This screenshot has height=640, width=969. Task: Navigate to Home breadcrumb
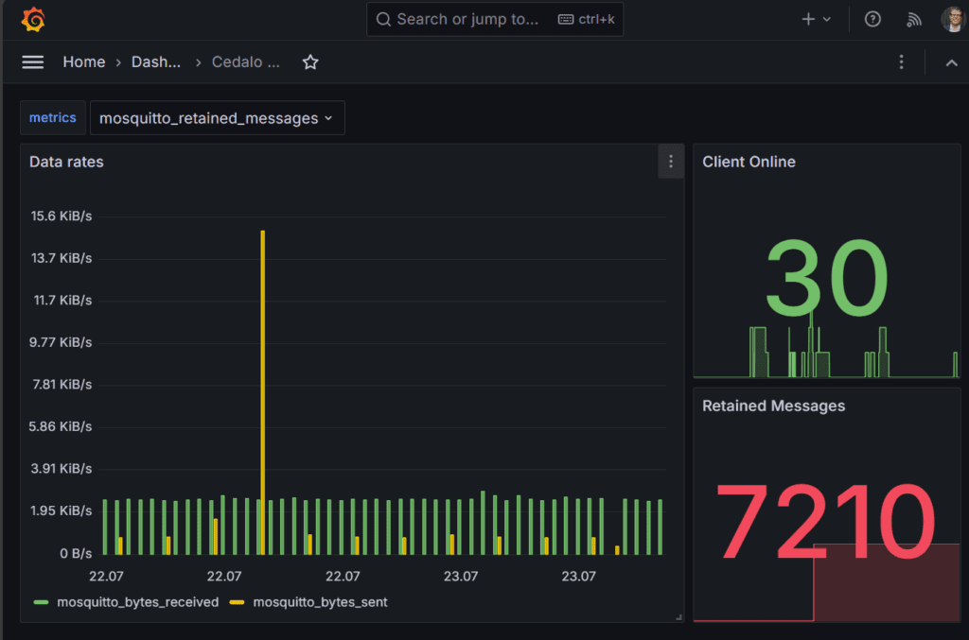pyautogui.click(x=83, y=61)
